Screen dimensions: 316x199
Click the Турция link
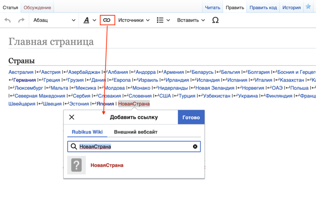187,96
